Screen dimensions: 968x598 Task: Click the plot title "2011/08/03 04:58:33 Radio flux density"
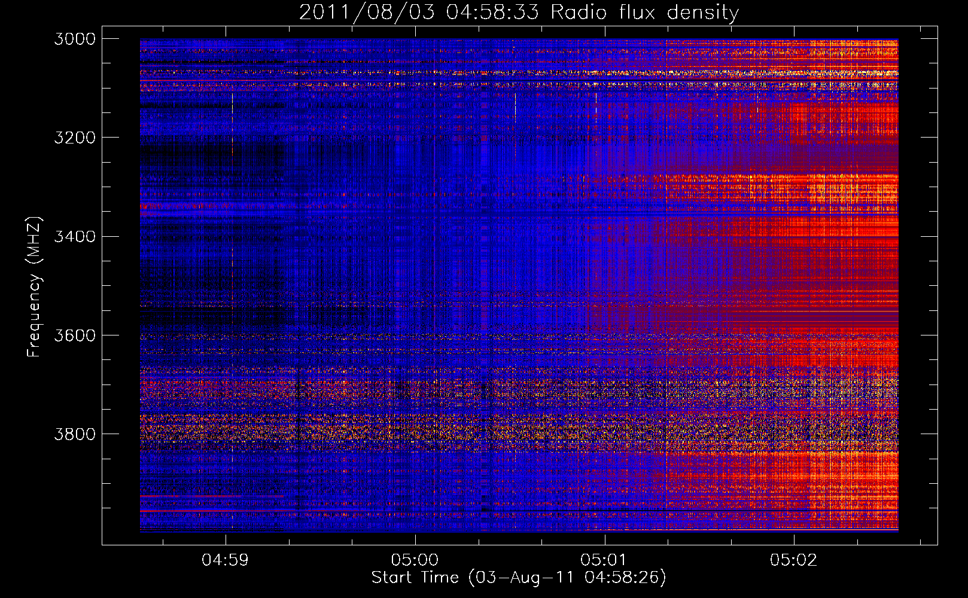[519, 13]
